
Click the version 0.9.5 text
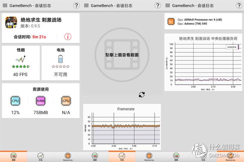coord(30,26)
